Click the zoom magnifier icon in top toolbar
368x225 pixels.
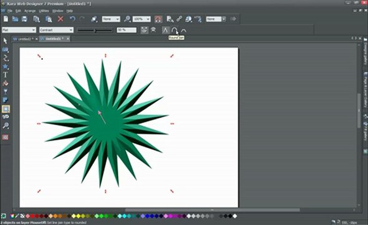click(x=127, y=19)
